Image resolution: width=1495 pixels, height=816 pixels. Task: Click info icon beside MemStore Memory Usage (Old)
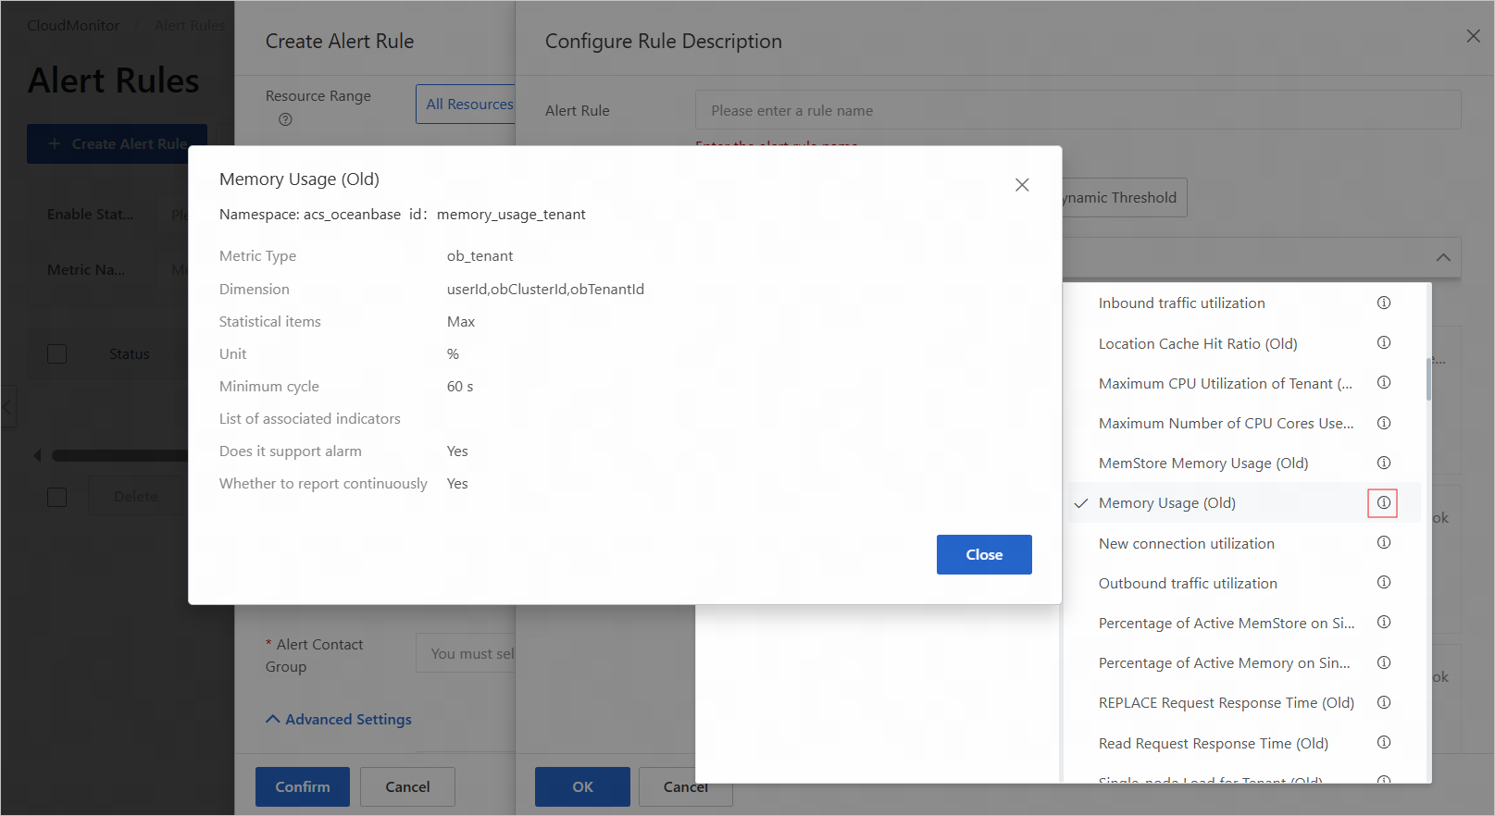click(1384, 463)
